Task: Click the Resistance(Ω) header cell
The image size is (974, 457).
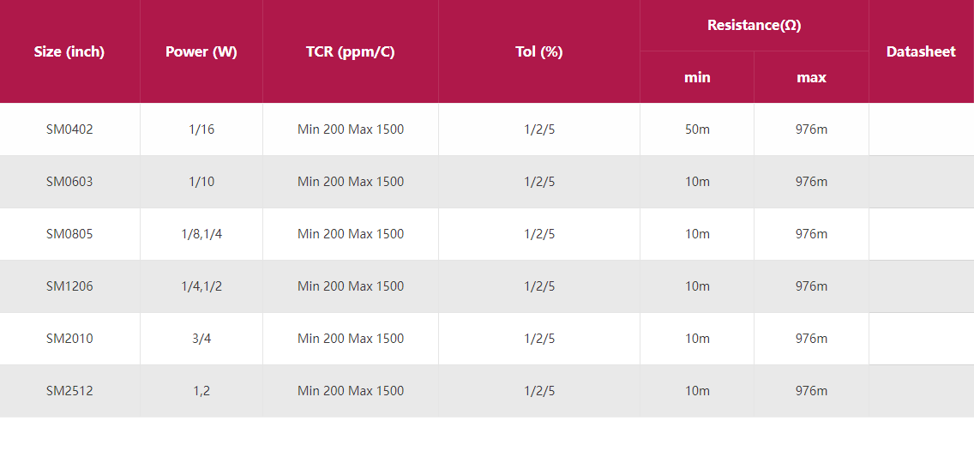Action: 755,25
